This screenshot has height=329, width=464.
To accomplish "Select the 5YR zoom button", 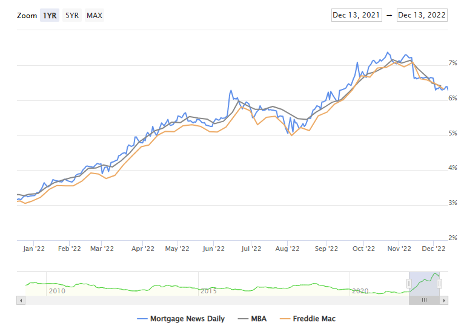I will pos(72,15).
